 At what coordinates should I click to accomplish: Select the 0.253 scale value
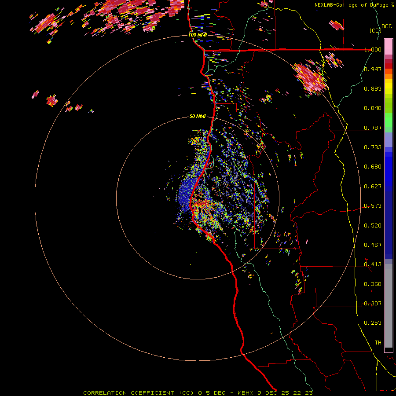pos(373,323)
